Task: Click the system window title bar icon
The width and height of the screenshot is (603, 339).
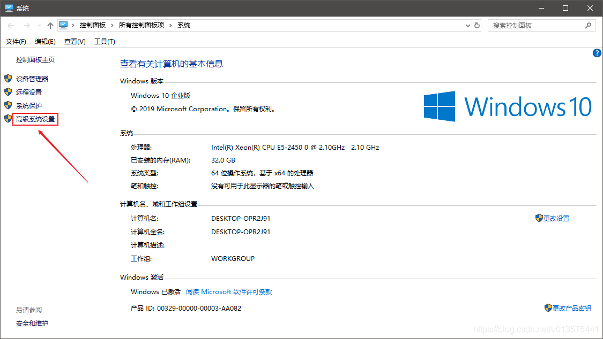Action: [x=9, y=8]
